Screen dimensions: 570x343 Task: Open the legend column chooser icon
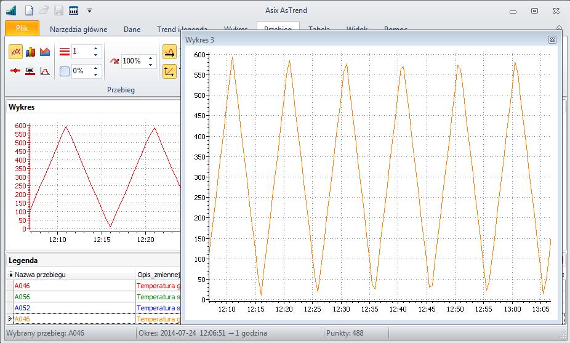pos(10,275)
